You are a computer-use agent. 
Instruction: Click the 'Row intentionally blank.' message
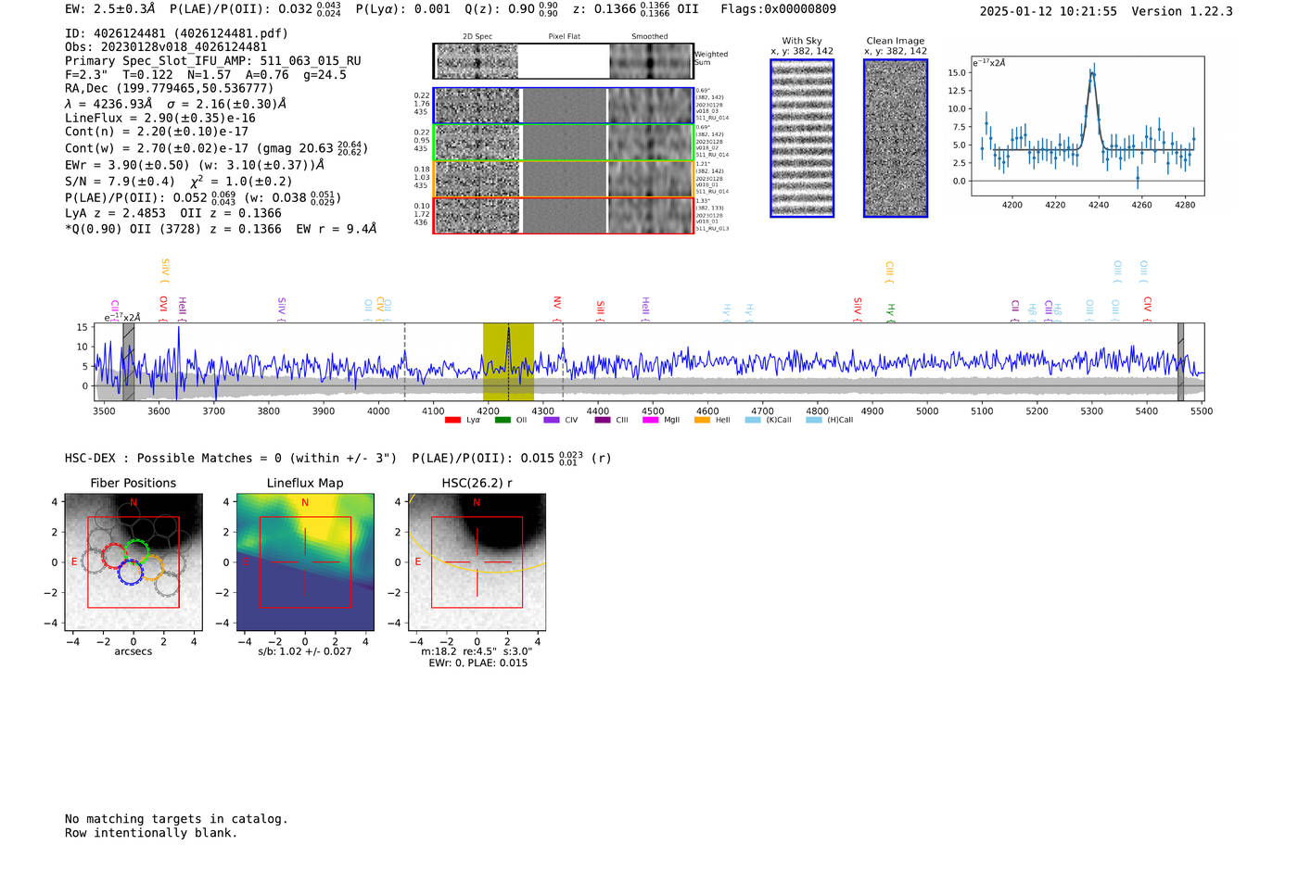click(x=151, y=833)
